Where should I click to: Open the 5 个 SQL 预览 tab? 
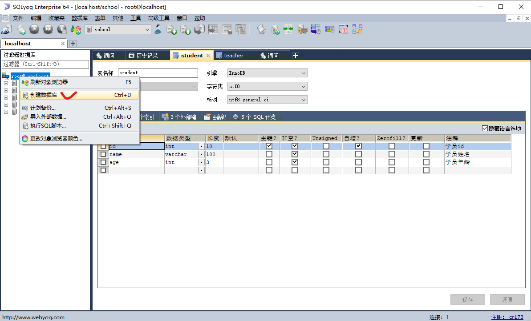click(x=255, y=117)
